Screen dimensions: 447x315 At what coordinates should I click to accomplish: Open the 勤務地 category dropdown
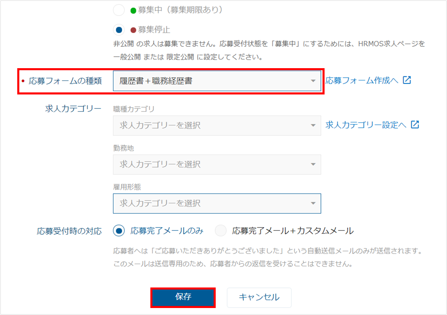pyautogui.click(x=217, y=165)
